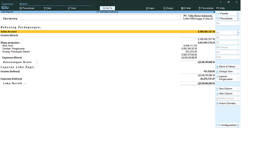
Task: Click the N: Kolom Otomatis button
Action: [x=227, y=103]
